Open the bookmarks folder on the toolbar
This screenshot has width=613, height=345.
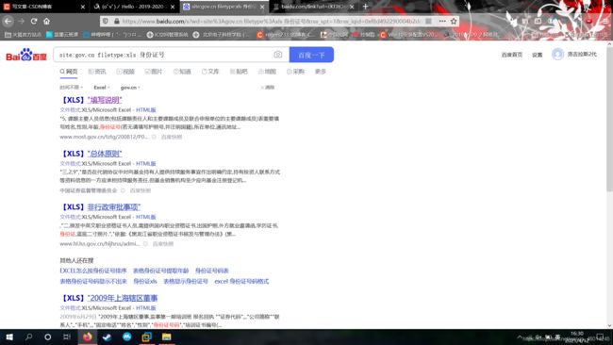click(x=23, y=35)
